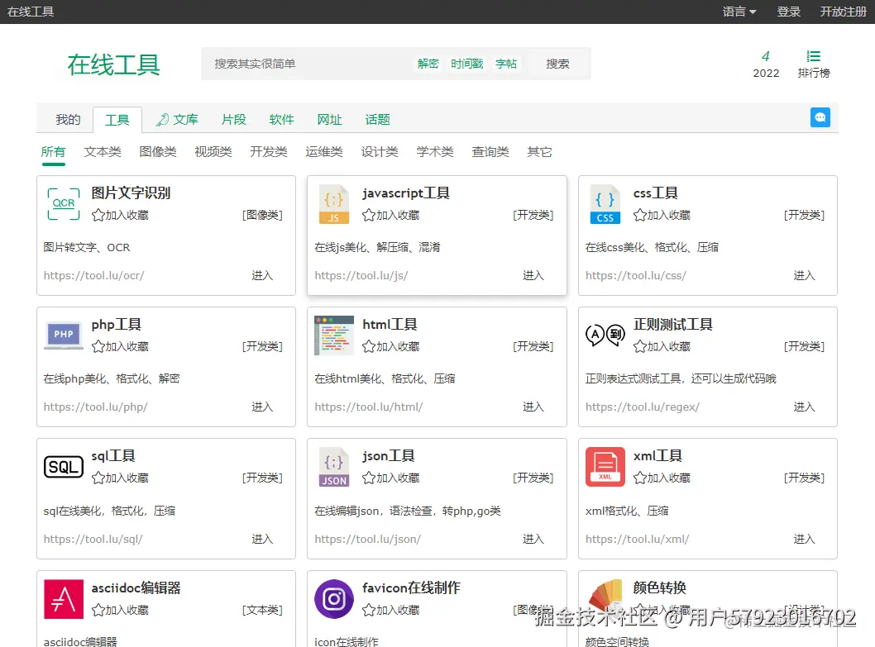This screenshot has width=875, height=647.
Task: Switch to the 工具 tab
Action: click(x=117, y=119)
